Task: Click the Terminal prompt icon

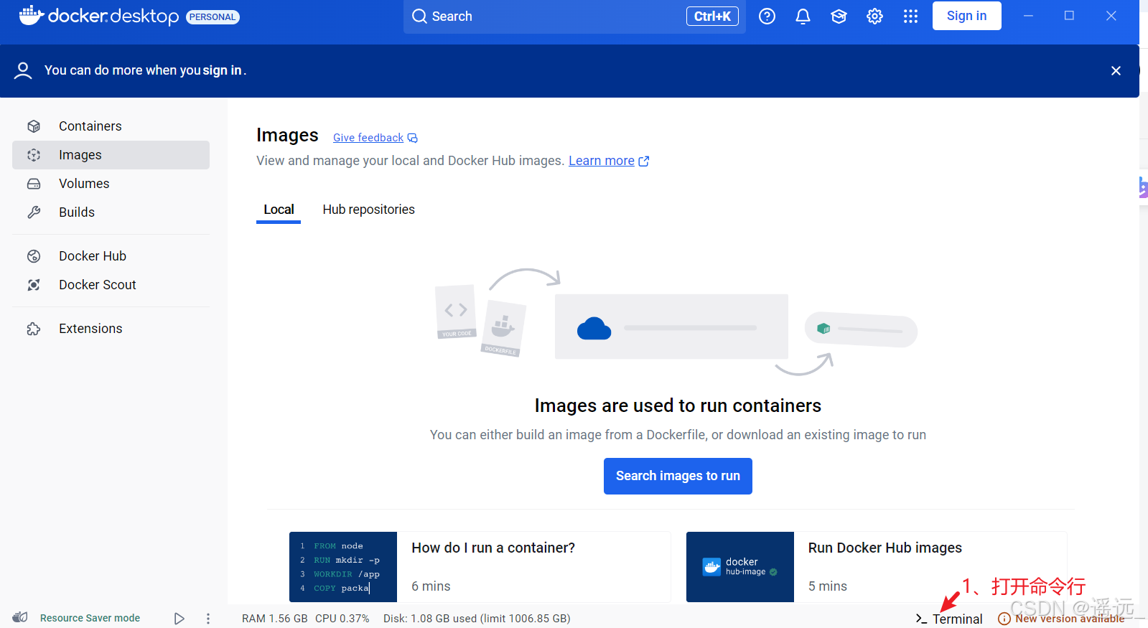Action: click(x=921, y=619)
